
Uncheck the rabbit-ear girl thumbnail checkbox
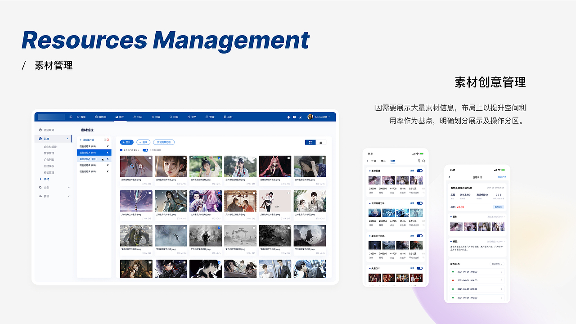pos(219,158)
